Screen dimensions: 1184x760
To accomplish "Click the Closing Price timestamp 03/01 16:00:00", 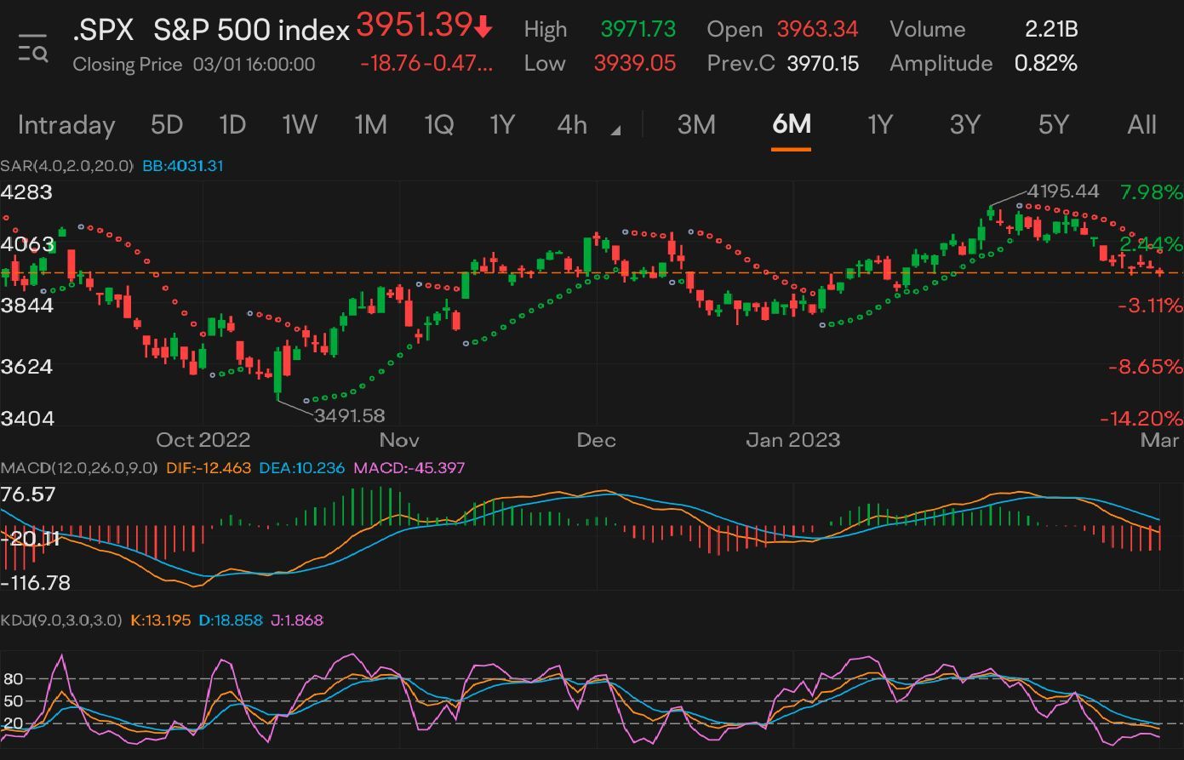I will pos(254,65).
